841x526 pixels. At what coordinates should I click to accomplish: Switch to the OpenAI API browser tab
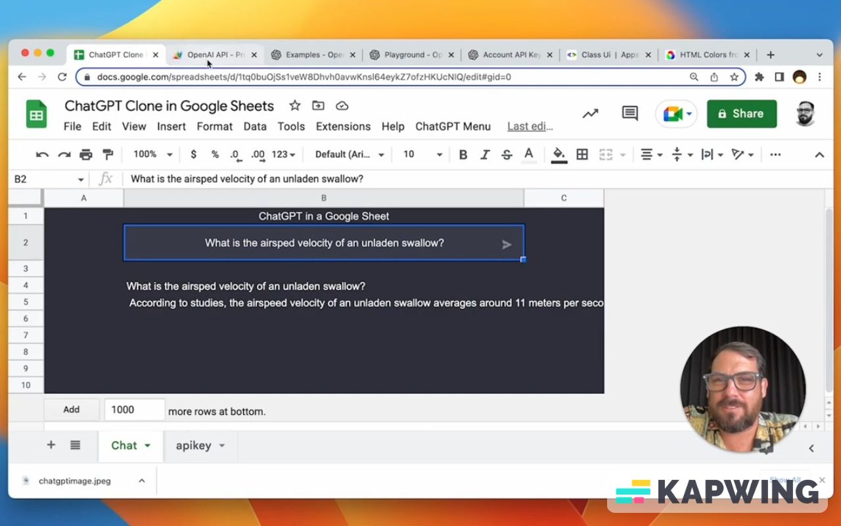(215, 55)
